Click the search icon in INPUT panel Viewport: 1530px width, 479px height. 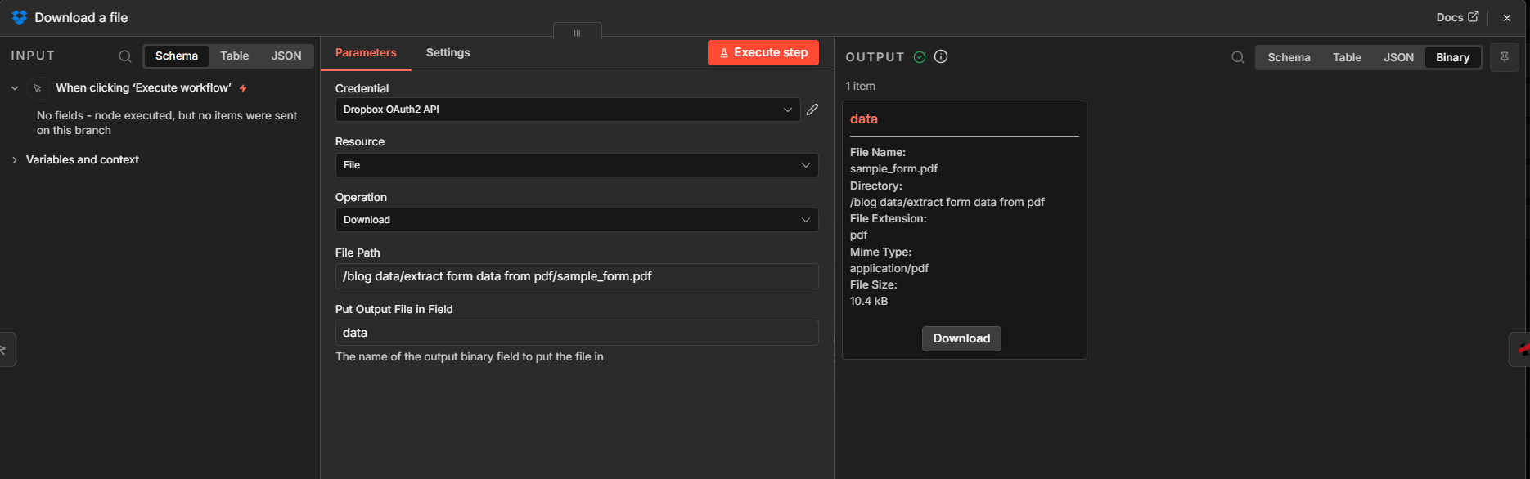pos(125,56)
